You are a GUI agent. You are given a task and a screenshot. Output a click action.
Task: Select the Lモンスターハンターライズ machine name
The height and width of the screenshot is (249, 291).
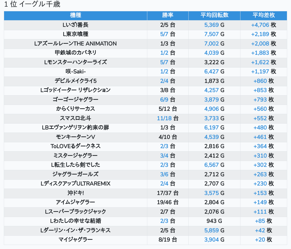(76, 62)
